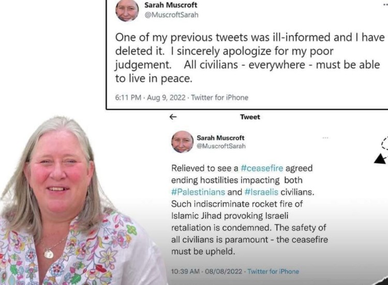Click the dashed circle at right edge
Image resolution: width=388 pixels, height=285 pixels.
(x=385, y=142)
